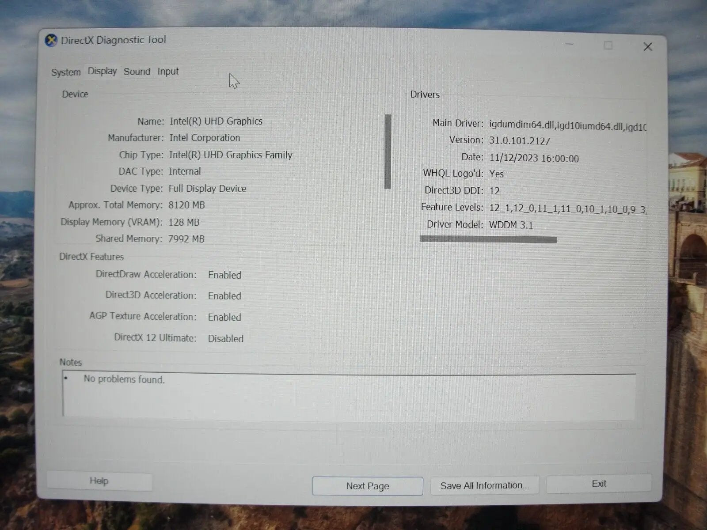Click the 'Drivers' section heading

pos(425,95)
